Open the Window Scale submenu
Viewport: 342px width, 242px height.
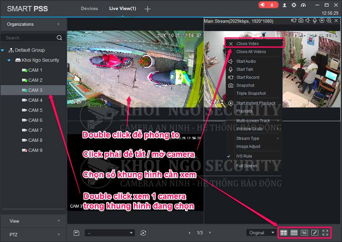point(254,129)
